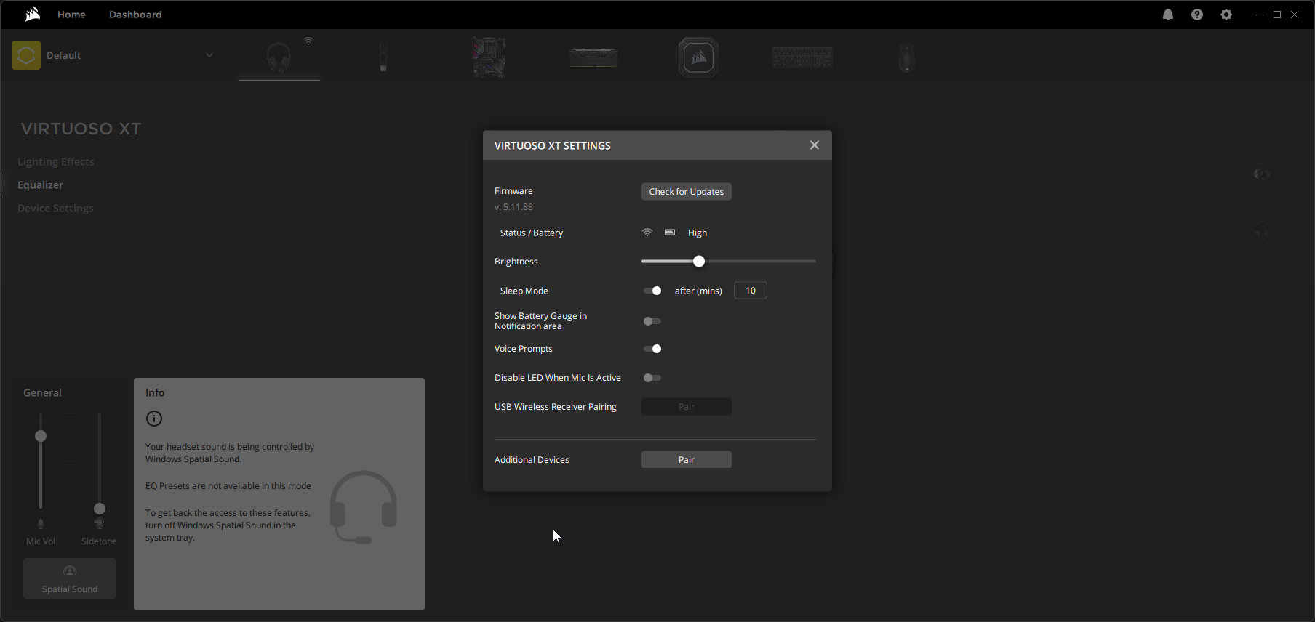The image size is (1315, 622).
Task: Open the help question mark icon
Action: (1197, 15)
